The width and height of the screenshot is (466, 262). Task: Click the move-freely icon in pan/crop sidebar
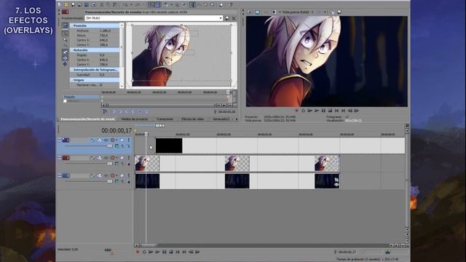[65, 64]
